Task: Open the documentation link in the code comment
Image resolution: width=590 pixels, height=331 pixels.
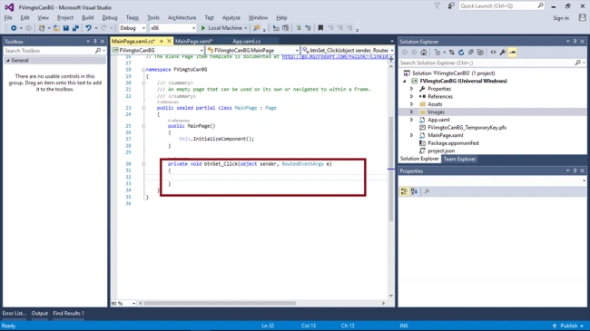Action: 335,56
